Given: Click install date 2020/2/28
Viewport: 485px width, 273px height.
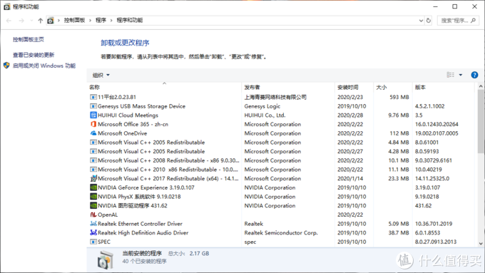Looking at the screenshot, I should [350, 115].
